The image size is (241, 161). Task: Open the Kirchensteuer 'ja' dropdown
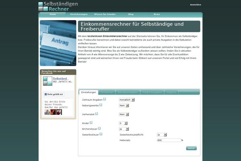point(124,129)
